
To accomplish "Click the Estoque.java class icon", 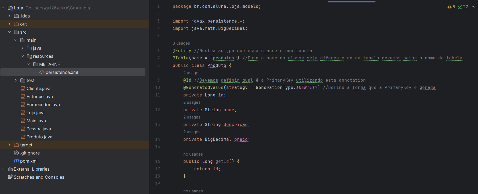I will [x=23, y=96].
